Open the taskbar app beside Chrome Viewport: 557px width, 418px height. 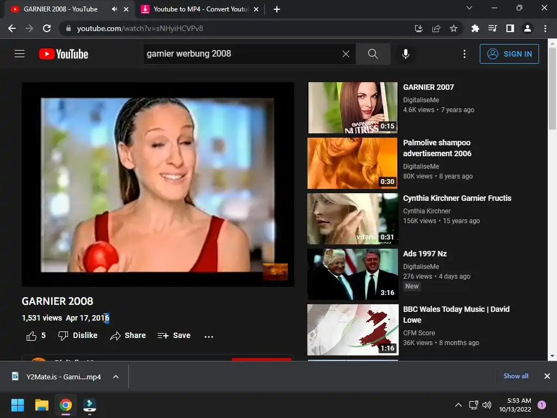(x=90, y=405)
